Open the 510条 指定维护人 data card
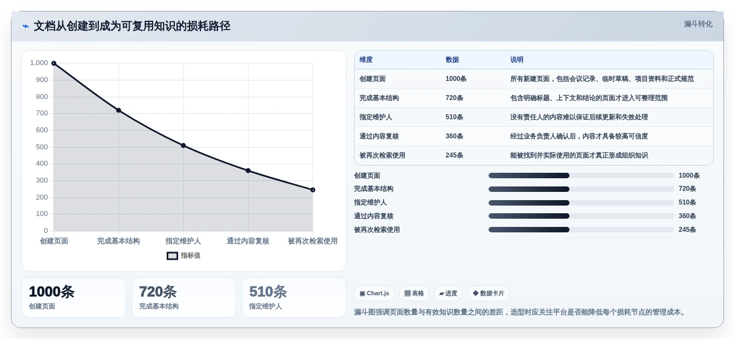This screenshot has height=339, width=735. [294, 297]
